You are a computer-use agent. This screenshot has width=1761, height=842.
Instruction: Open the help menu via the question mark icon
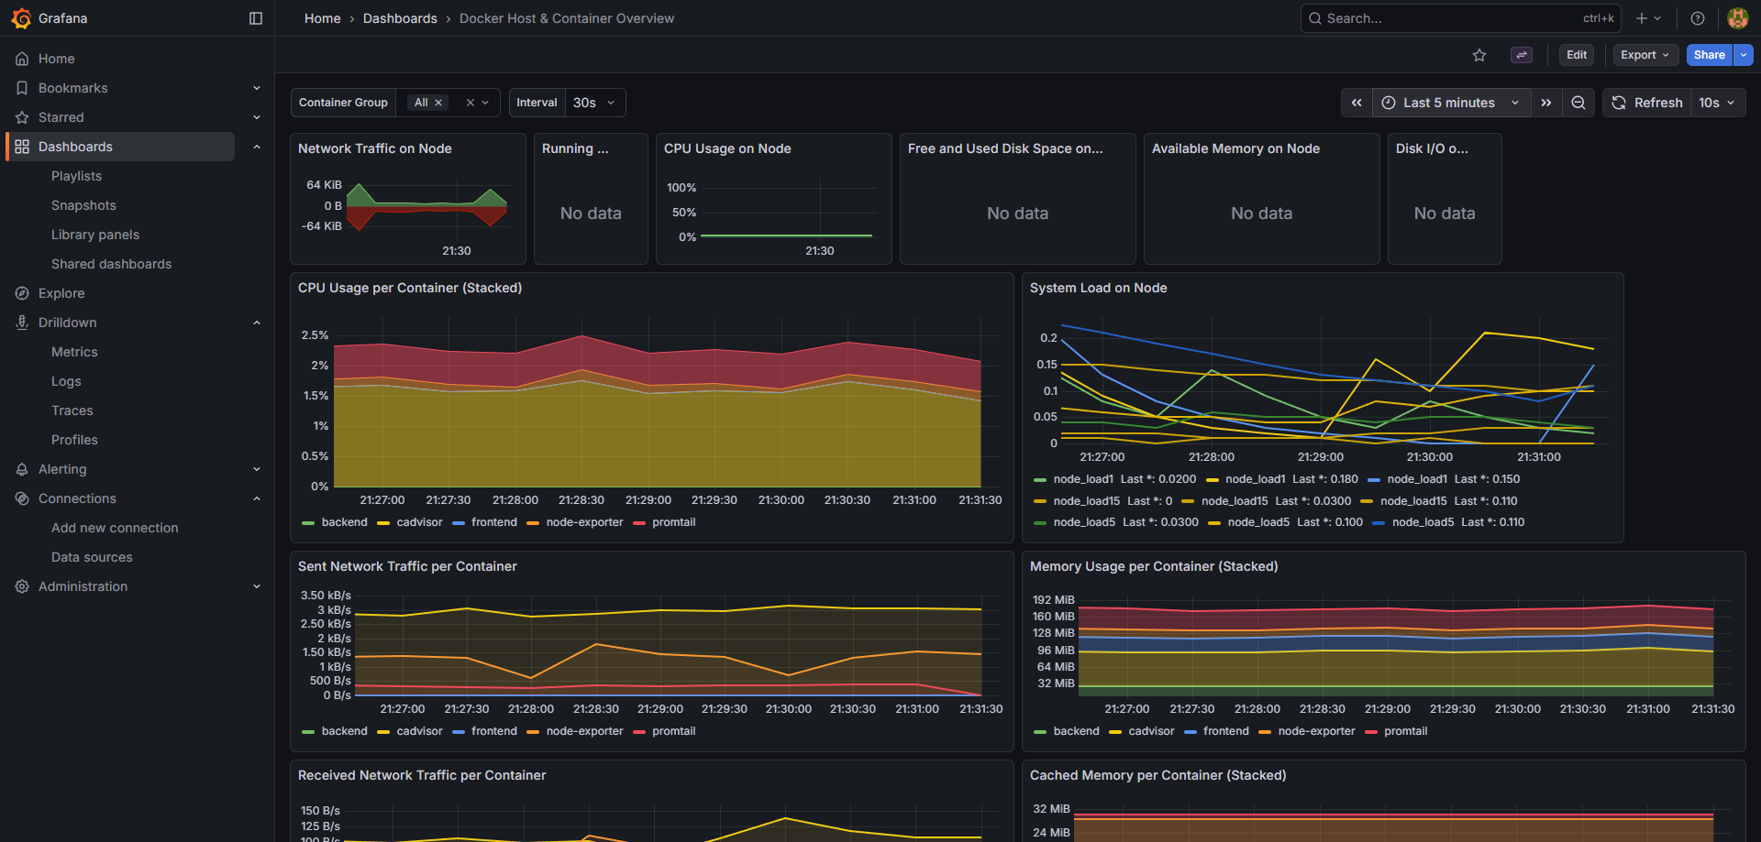[x=1697, y=18]
